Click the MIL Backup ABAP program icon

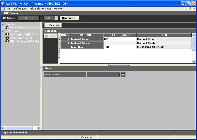click(7, 42)
